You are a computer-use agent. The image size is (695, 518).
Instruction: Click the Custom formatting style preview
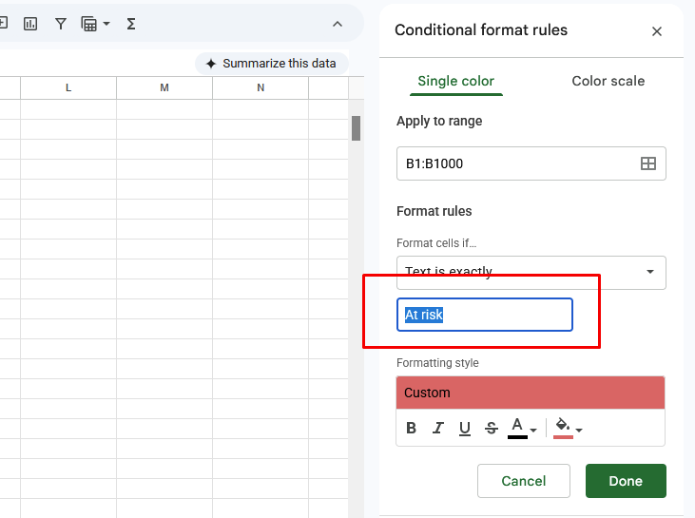tap(531, 393)
